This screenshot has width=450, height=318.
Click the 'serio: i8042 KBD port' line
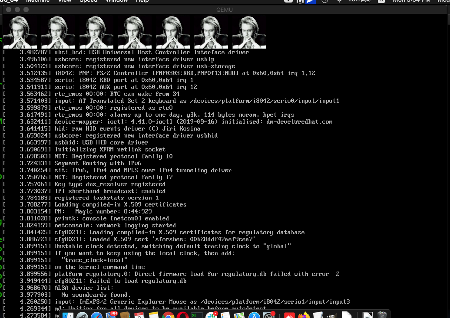click(98, 80)
